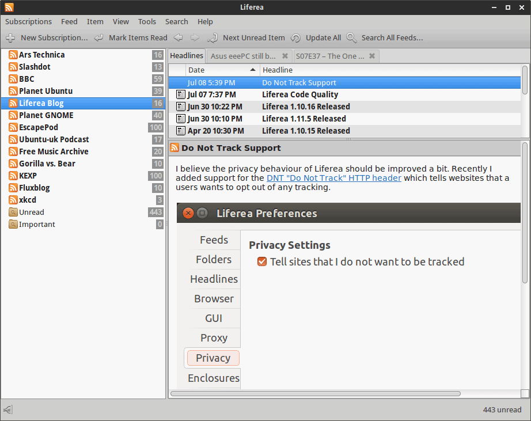Go to previous item with left arrow

178,37
